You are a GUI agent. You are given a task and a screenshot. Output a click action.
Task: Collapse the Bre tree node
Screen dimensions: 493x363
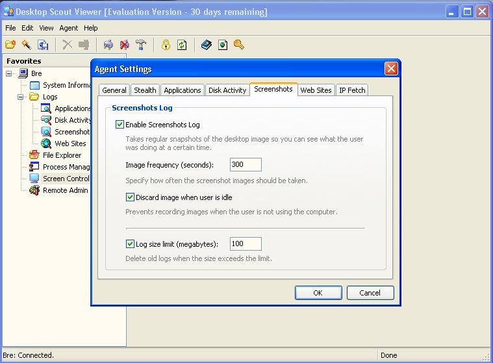[x=9, y=73]
